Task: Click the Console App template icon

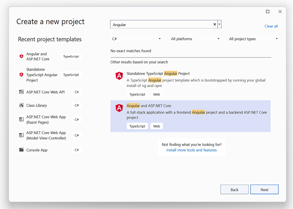Action: tap(21, 149)
